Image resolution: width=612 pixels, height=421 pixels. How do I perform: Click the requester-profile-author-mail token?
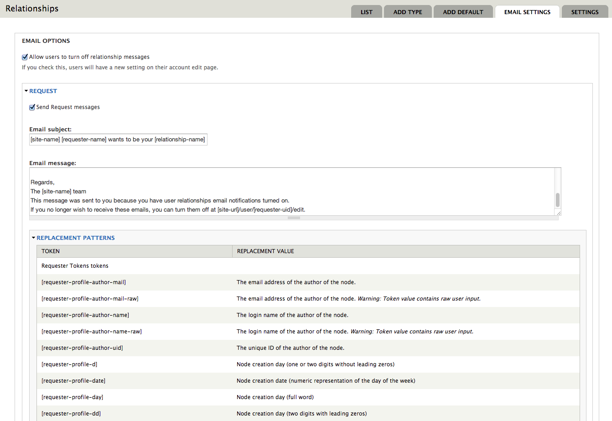[83, 282]
